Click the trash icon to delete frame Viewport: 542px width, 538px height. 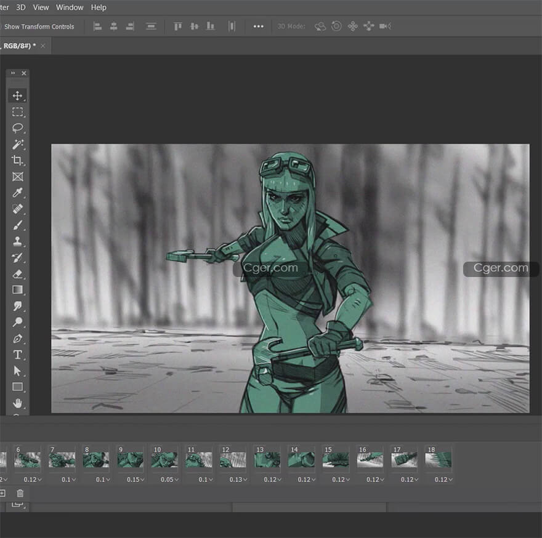pyautogui.click(x=20, y=493)
